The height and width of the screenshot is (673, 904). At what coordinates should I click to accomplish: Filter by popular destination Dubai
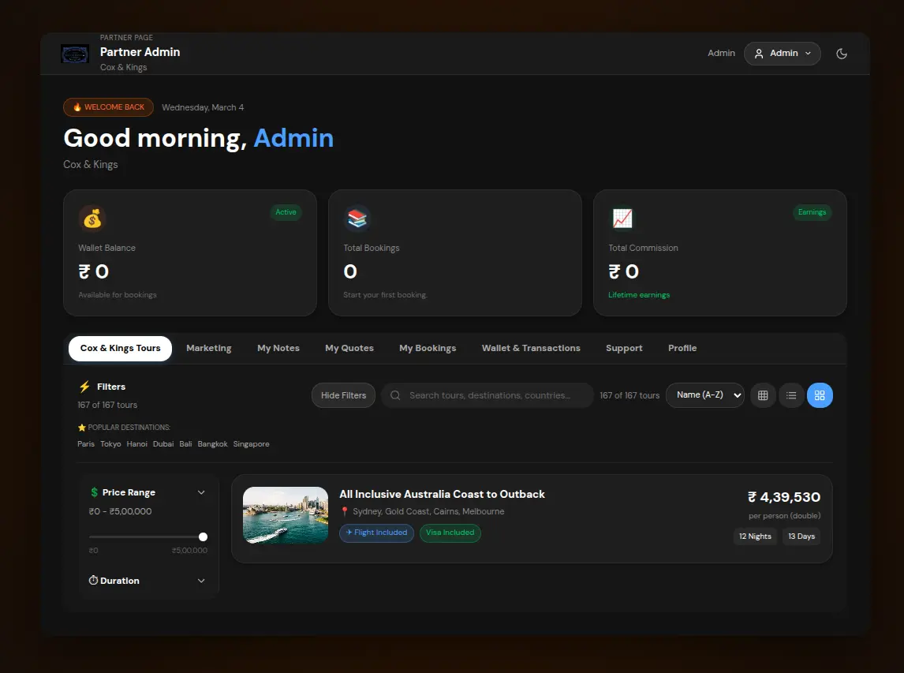[163, 444]
